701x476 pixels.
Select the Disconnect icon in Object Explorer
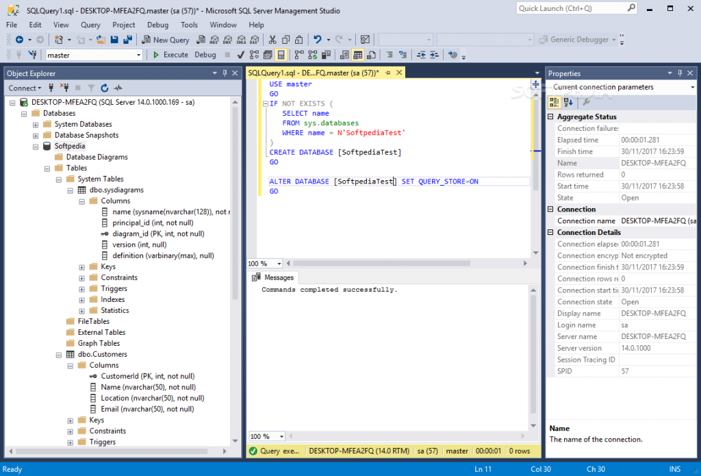[x=66, y=88]
